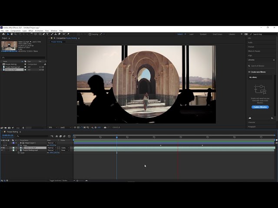Select the Zoom magnifier tool

coord(15,34)
